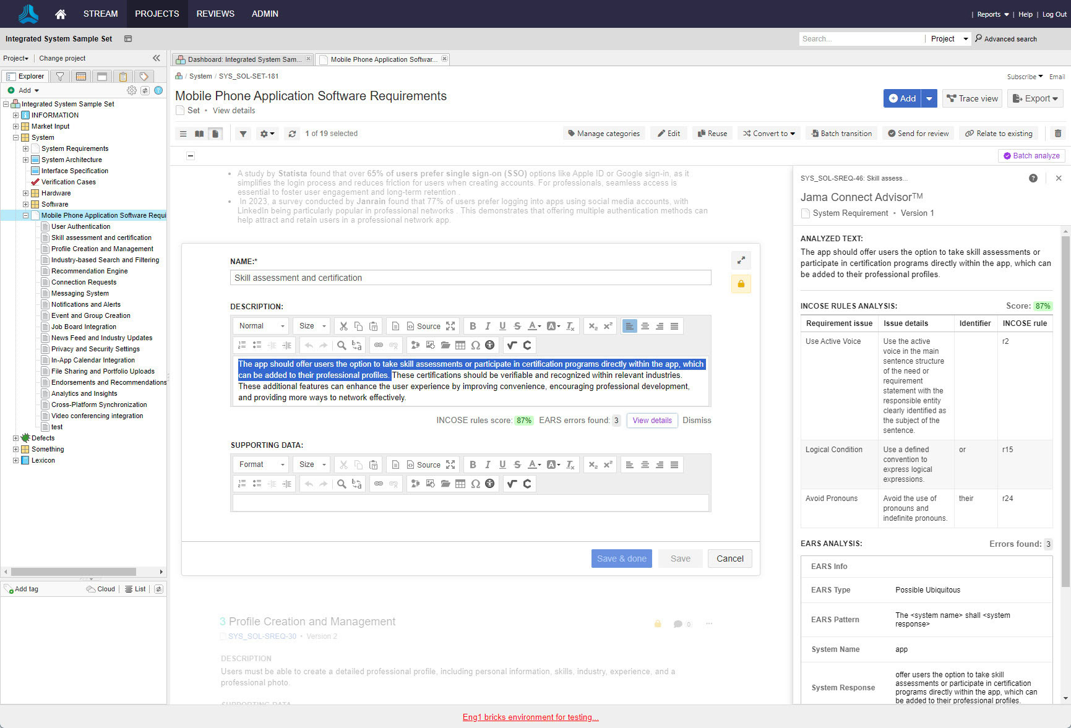Click the 87% INCOSE score badge
1071x728 pixels.
(523, 420)
